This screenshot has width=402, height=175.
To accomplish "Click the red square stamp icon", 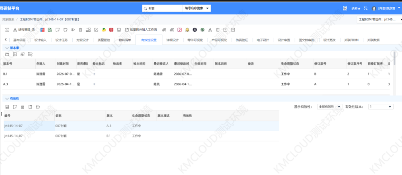I will click(111, 30).
